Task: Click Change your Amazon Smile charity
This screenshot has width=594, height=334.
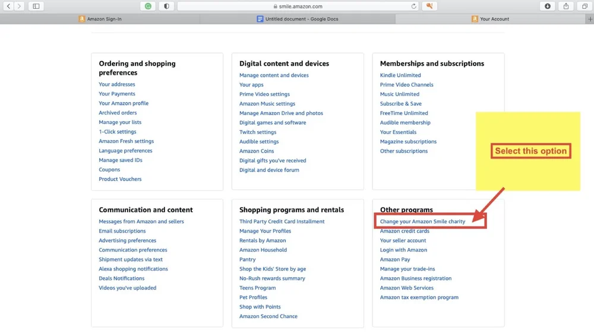Action: tap(422, 222)
